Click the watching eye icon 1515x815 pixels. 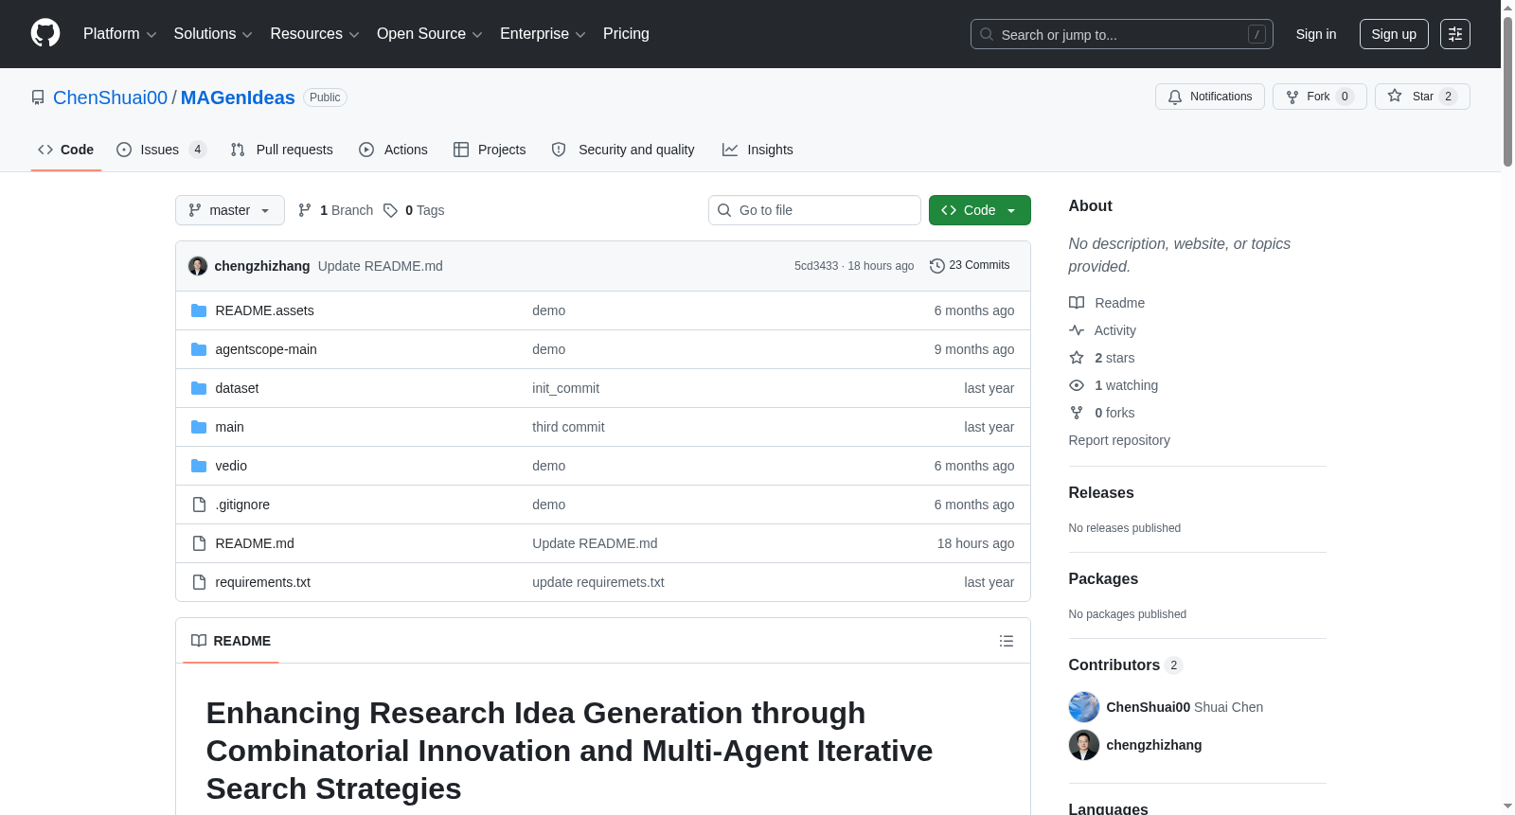pos(1077,385)
